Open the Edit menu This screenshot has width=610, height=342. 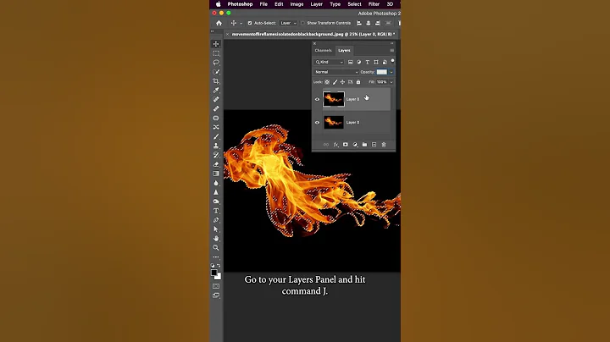(x=279, y=4)
